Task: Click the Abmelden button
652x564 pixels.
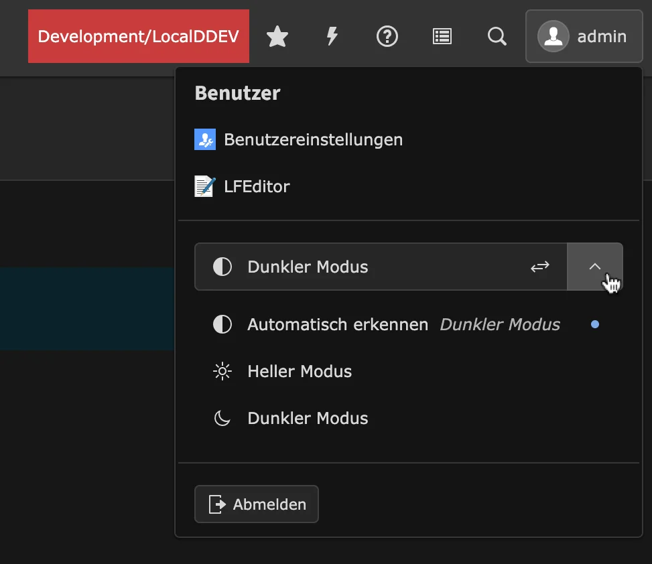Action: tap(256, 504)
